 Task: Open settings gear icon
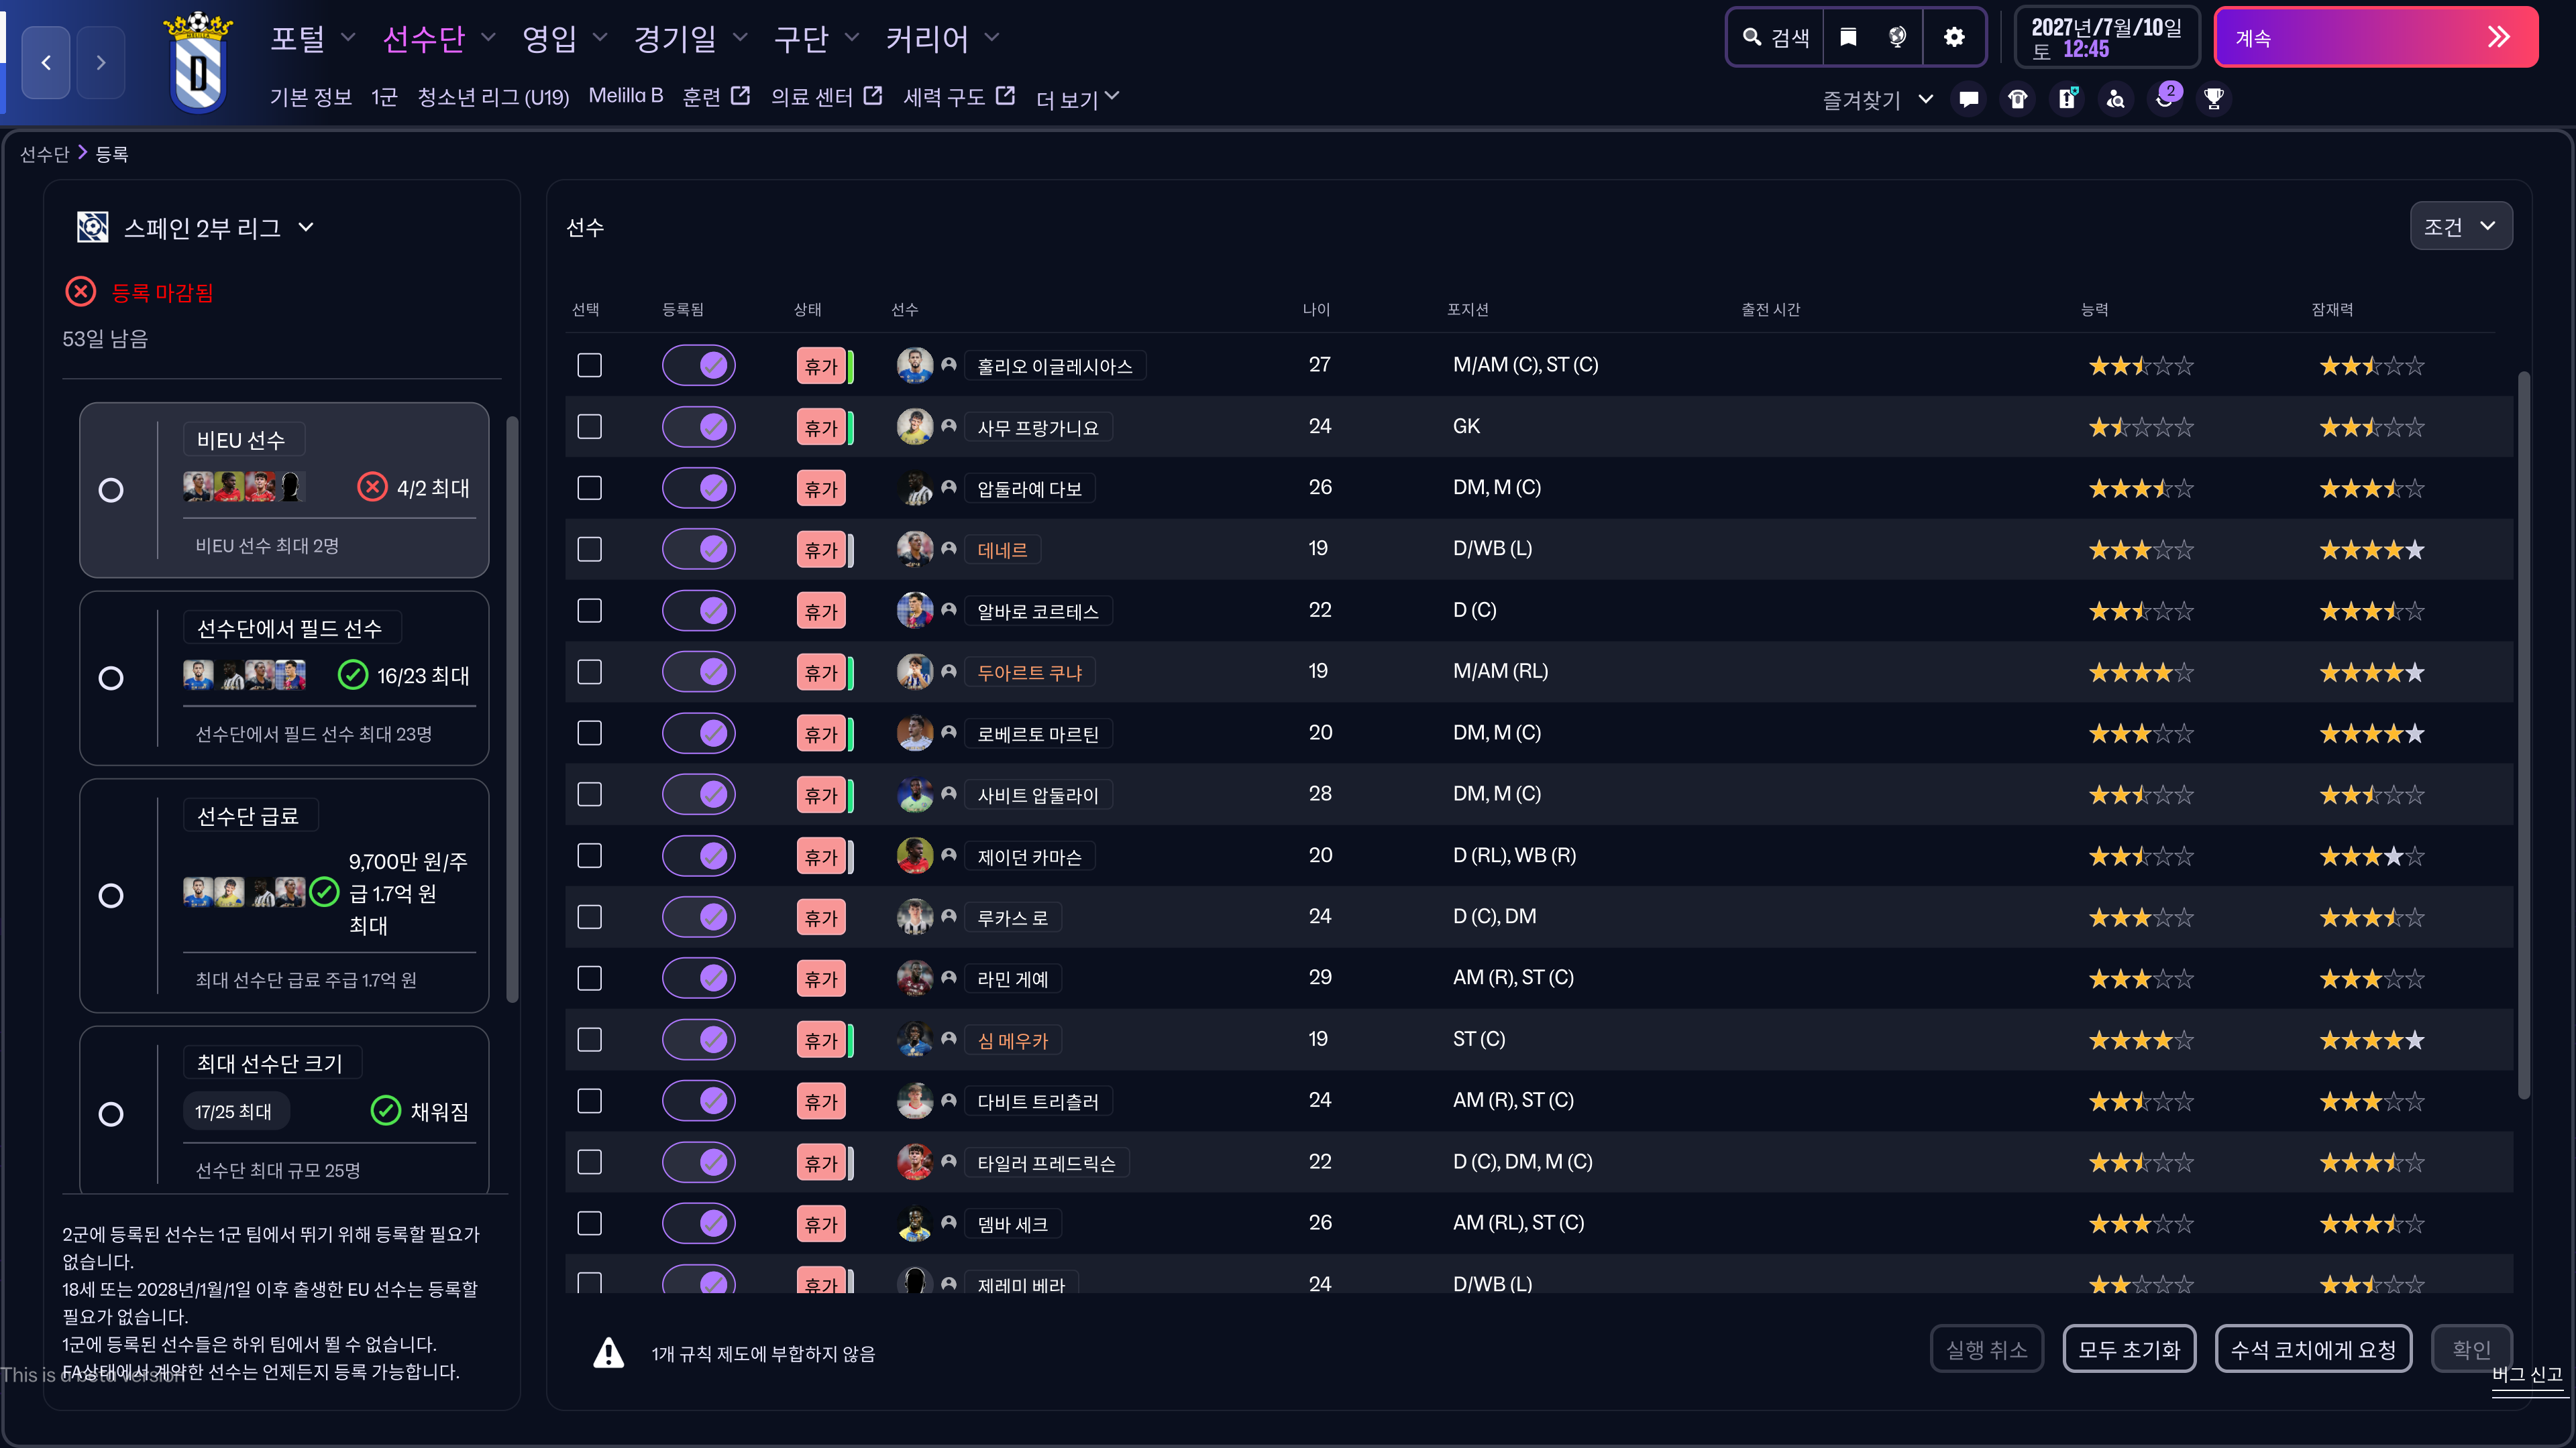click(1954, 37)
